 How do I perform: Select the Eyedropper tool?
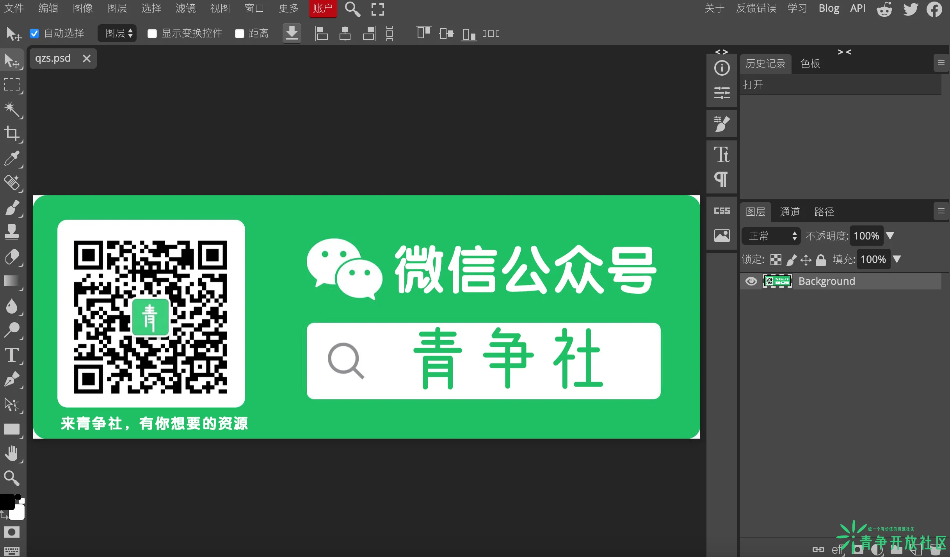12,158
